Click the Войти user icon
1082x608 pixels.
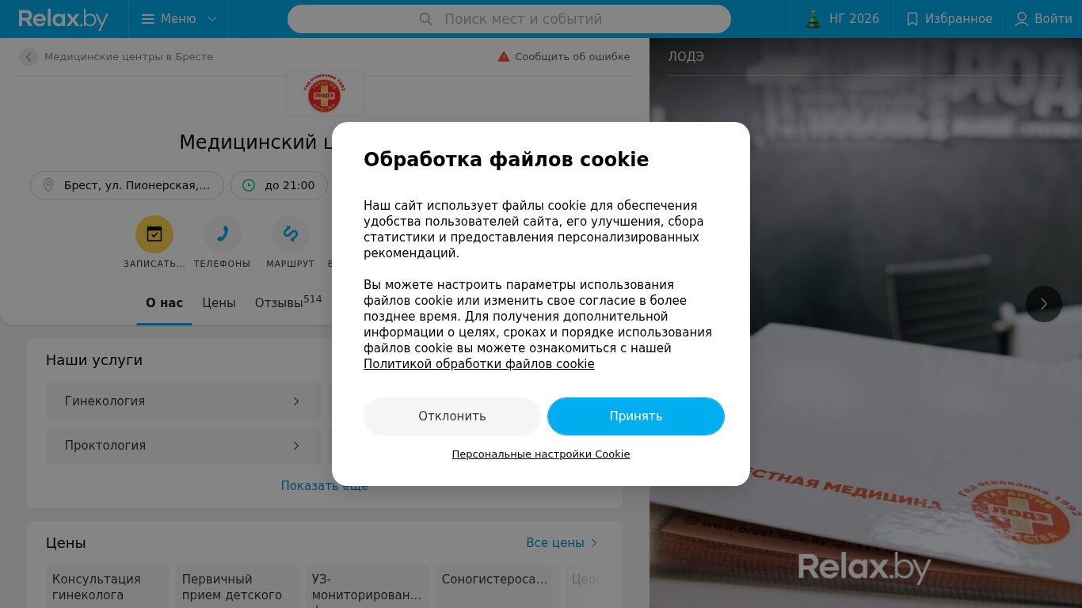pos(1022,19)
